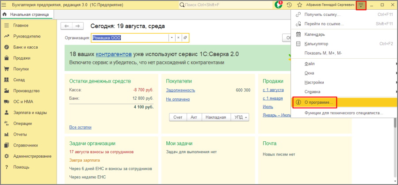
Task: Clear the Организация field
Action: coord(178,38)
